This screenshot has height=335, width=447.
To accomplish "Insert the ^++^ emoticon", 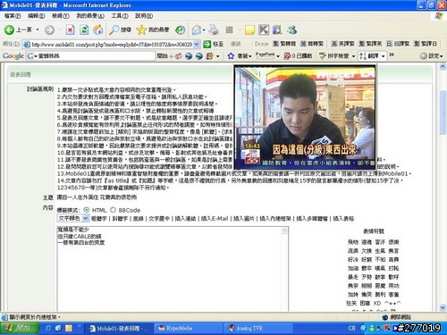I will point(392,303).
